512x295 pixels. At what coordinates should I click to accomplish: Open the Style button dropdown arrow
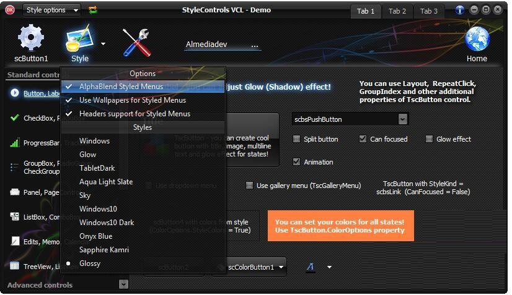point(103,43)
